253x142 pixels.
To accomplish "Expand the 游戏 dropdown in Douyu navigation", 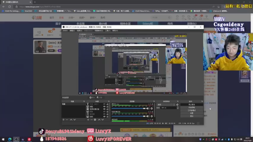I will point(93,18).
